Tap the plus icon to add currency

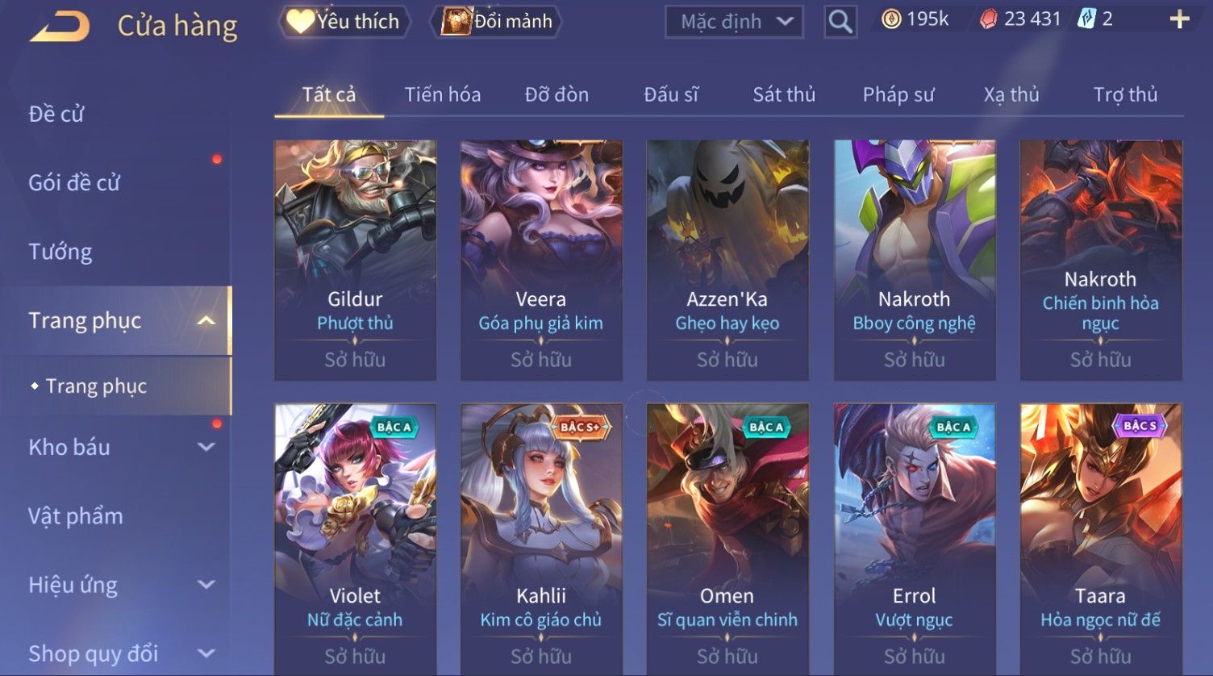point(1179,19)
